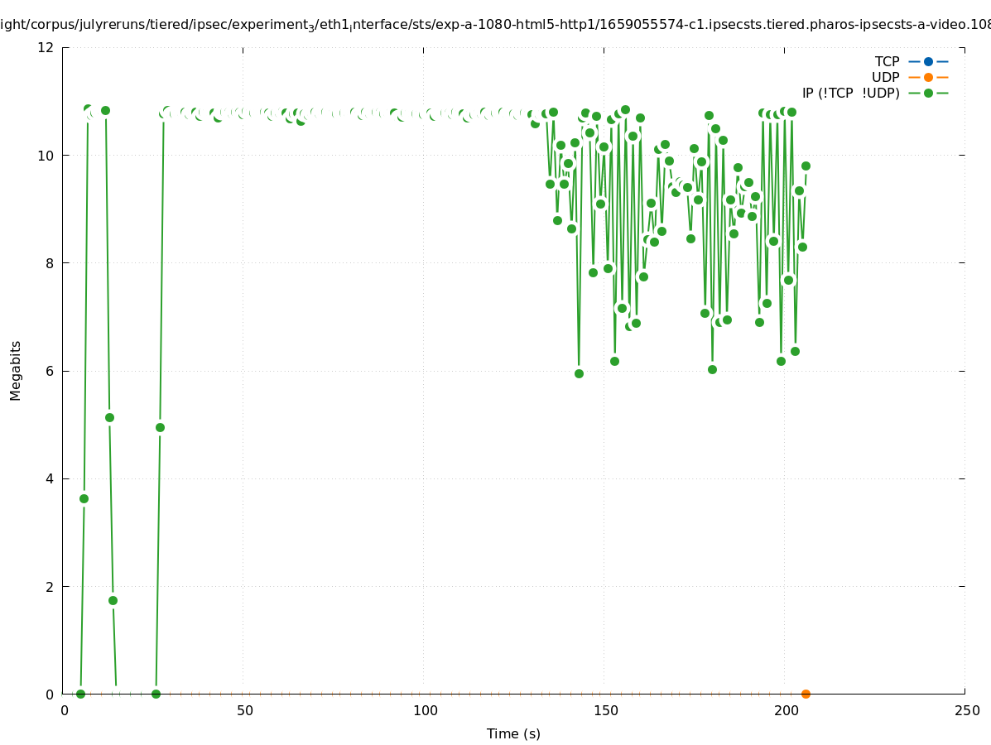The image size is (991, 745).
Task: Click the 250 tick label on the x-axis
Action: (x=966, y=711)
